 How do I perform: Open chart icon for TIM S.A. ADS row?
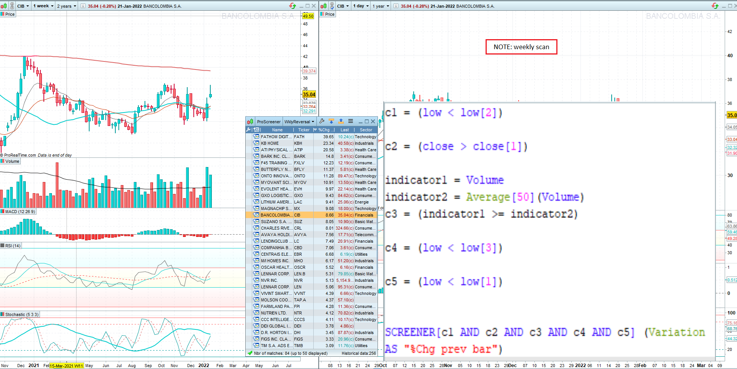pos(256,346)
